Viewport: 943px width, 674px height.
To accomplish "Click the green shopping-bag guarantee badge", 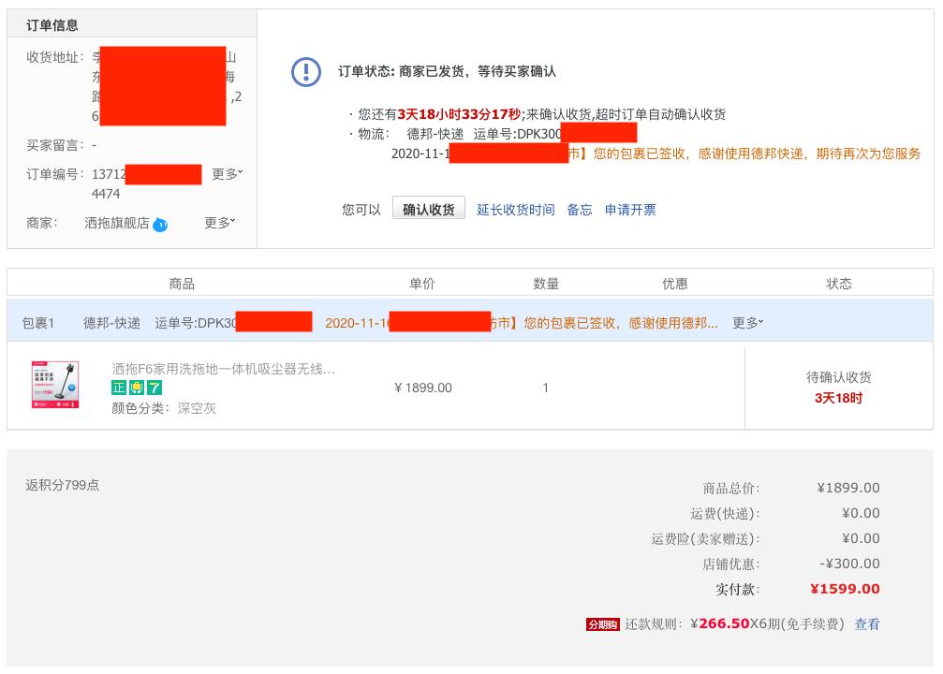I will click(x=136, y=388).
